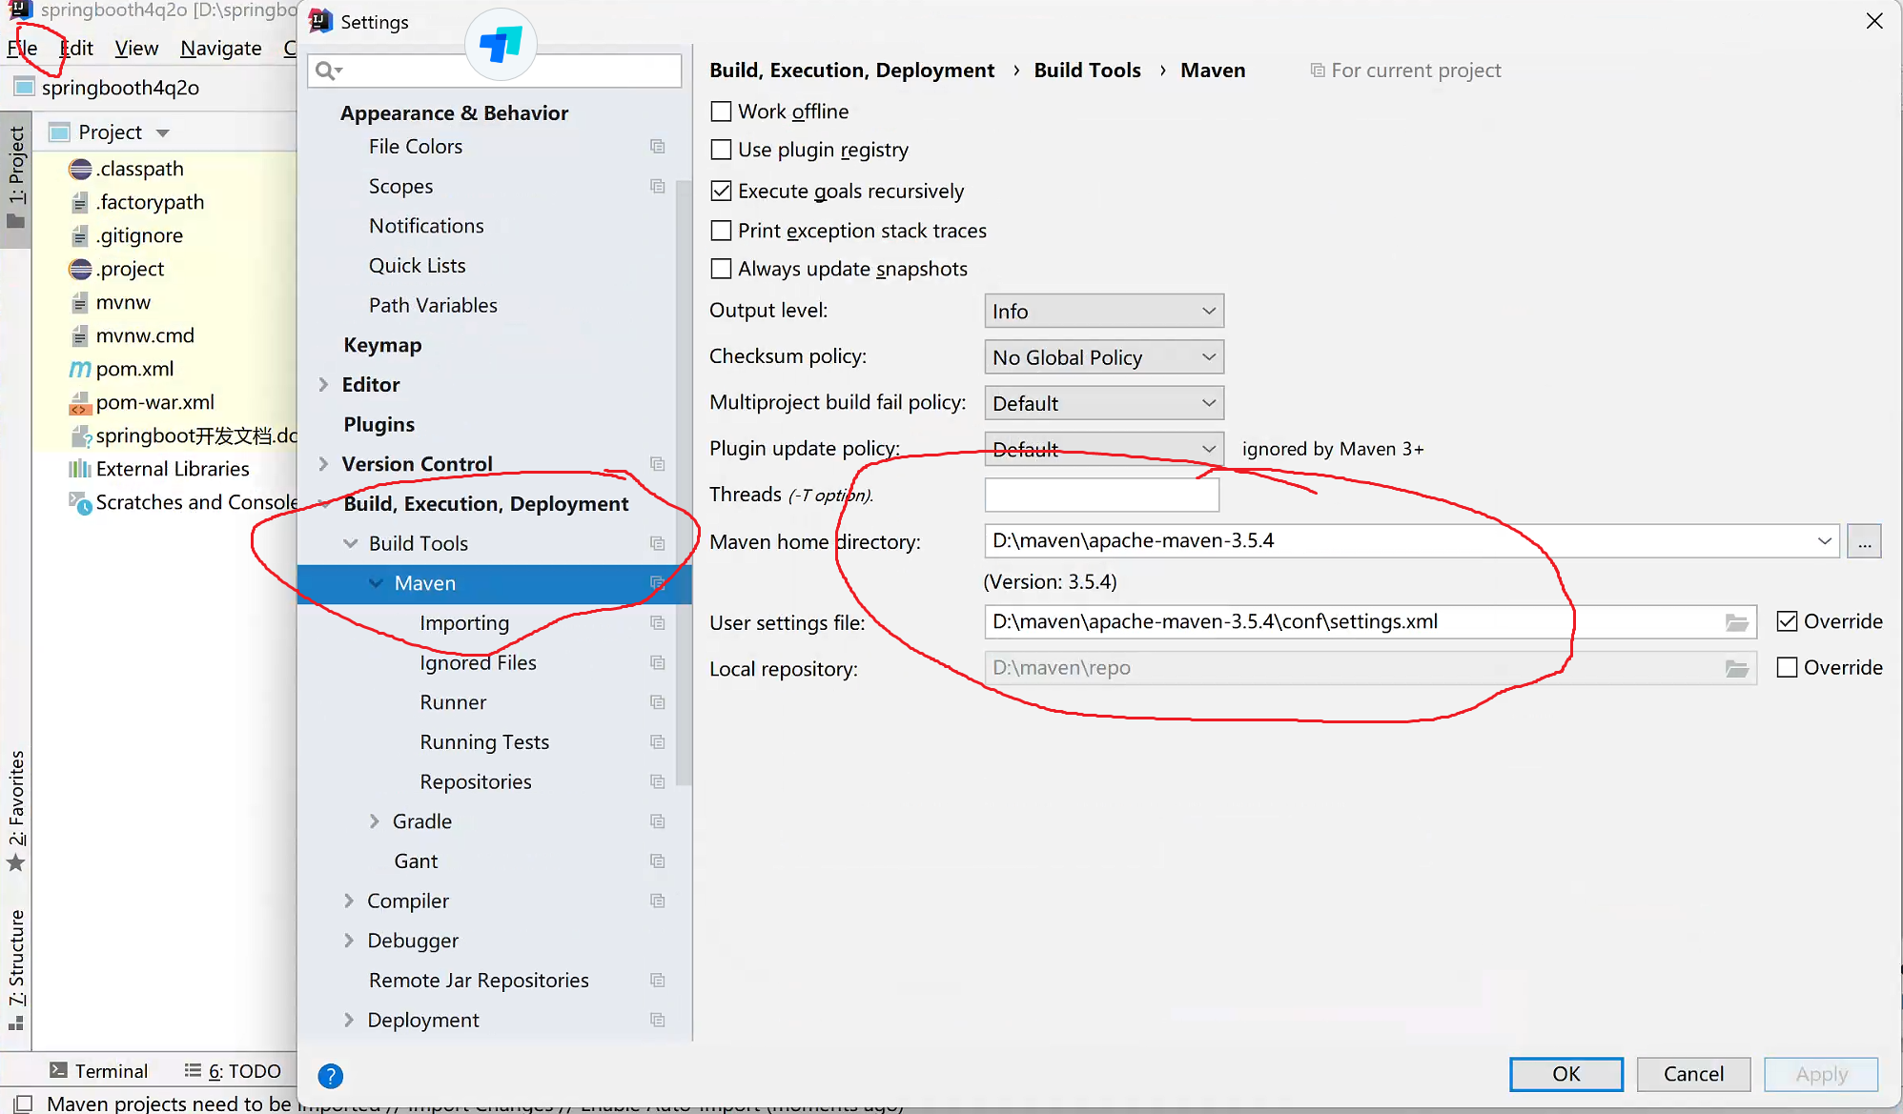Open the View menu
This screenshot has height=1114, width=1903.
[136, 48]
